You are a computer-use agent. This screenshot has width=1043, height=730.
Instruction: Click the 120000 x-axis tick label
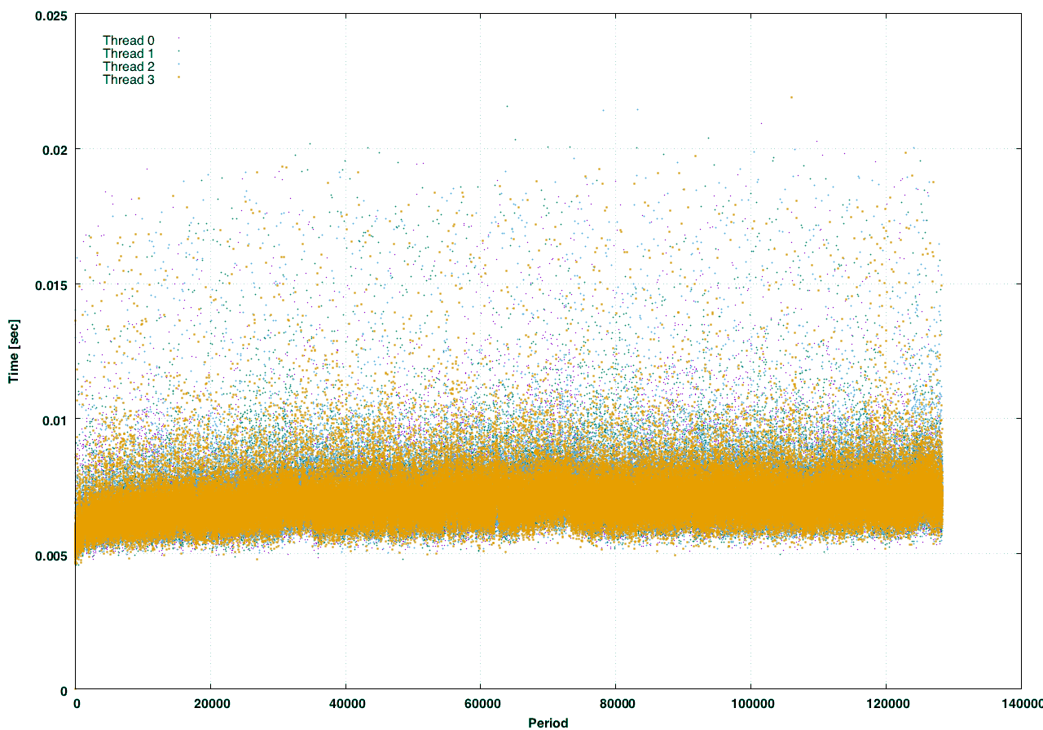point(886,703)
